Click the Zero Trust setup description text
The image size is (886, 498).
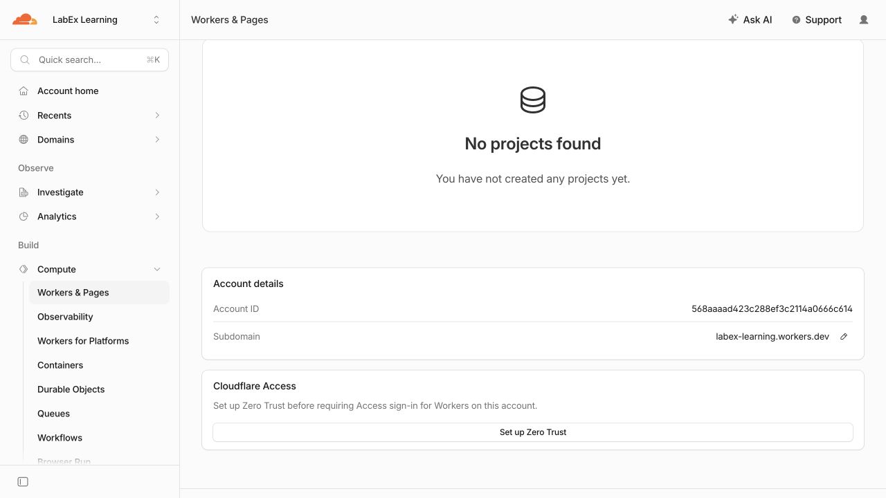click(x=375, y=406)
